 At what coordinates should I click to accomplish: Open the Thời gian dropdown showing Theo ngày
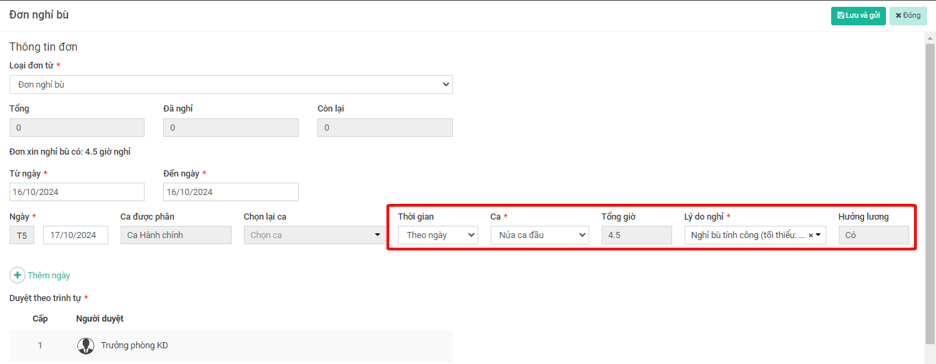tap(438, 235)
